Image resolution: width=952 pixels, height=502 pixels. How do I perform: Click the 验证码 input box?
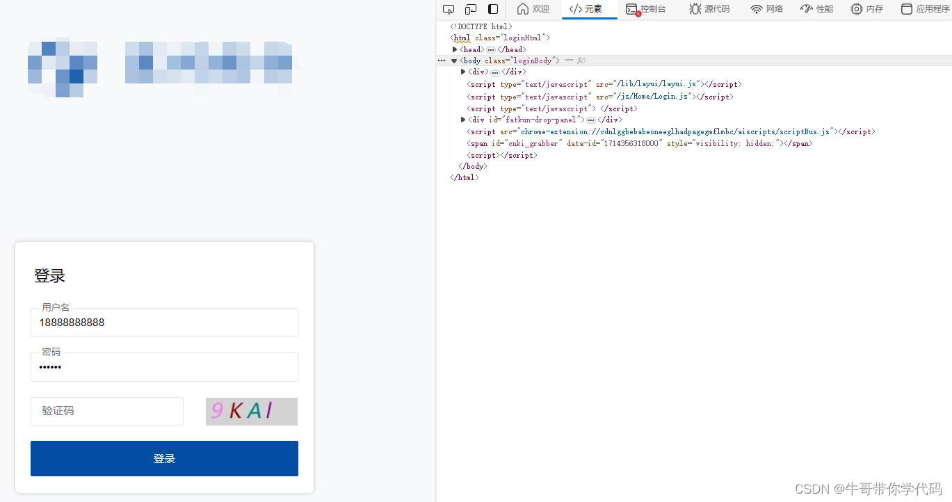[x=107, y=411]
